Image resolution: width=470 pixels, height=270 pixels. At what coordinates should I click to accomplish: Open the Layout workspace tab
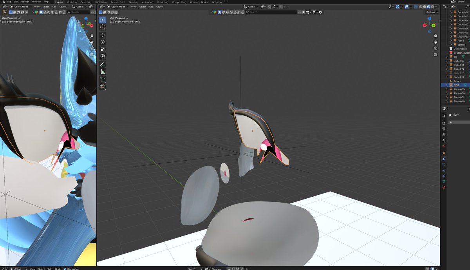59,2
